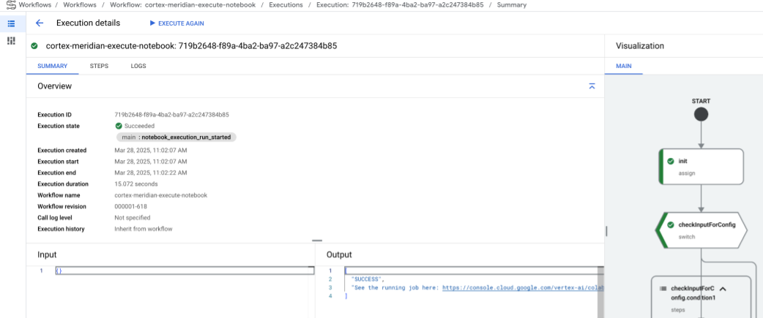Click the EXECUTE AGAIN button
The image size is (763, 318).
tap(176, 23)
